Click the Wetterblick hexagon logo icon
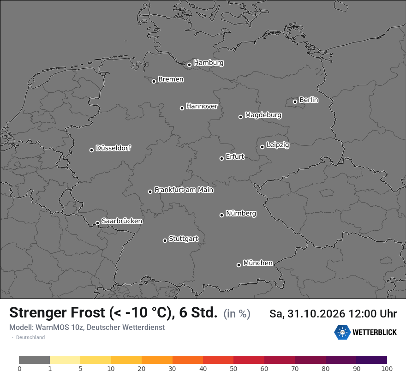 pyautogui.click(x=342, y=332)
